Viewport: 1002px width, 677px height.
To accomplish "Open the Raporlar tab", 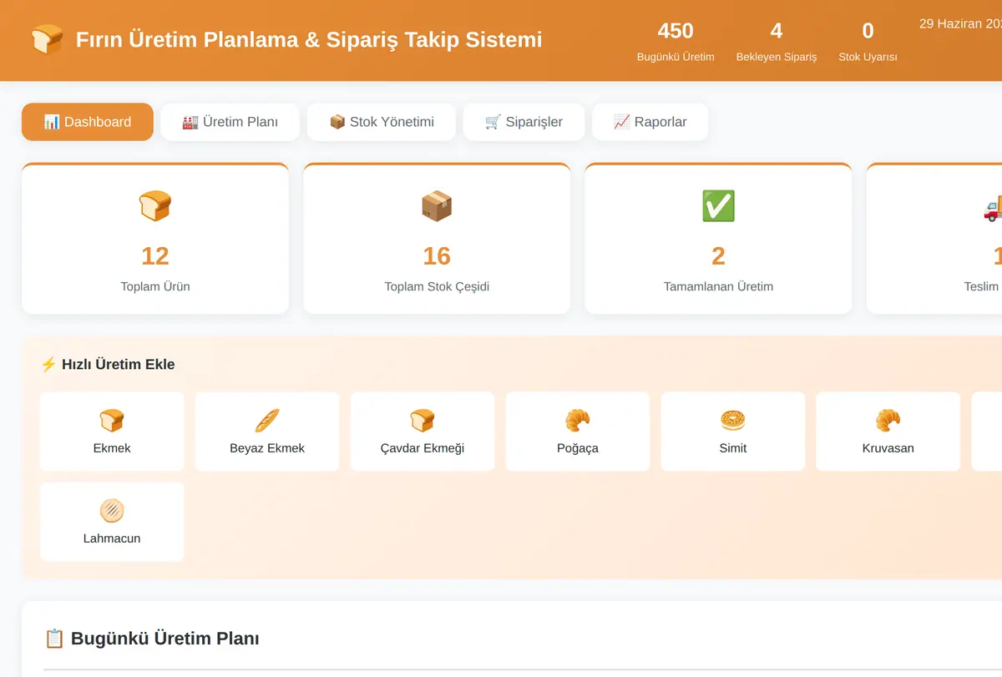I will pos(650,122).
